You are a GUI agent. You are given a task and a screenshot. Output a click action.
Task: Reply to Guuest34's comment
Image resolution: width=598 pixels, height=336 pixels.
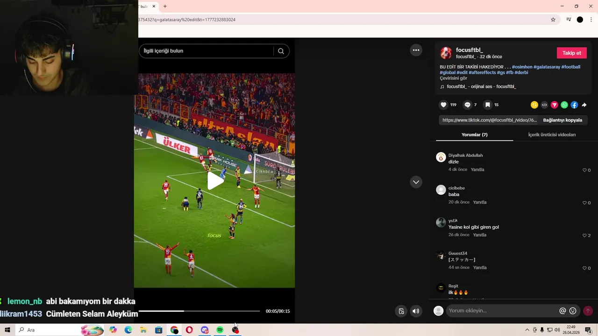point(480,267)
